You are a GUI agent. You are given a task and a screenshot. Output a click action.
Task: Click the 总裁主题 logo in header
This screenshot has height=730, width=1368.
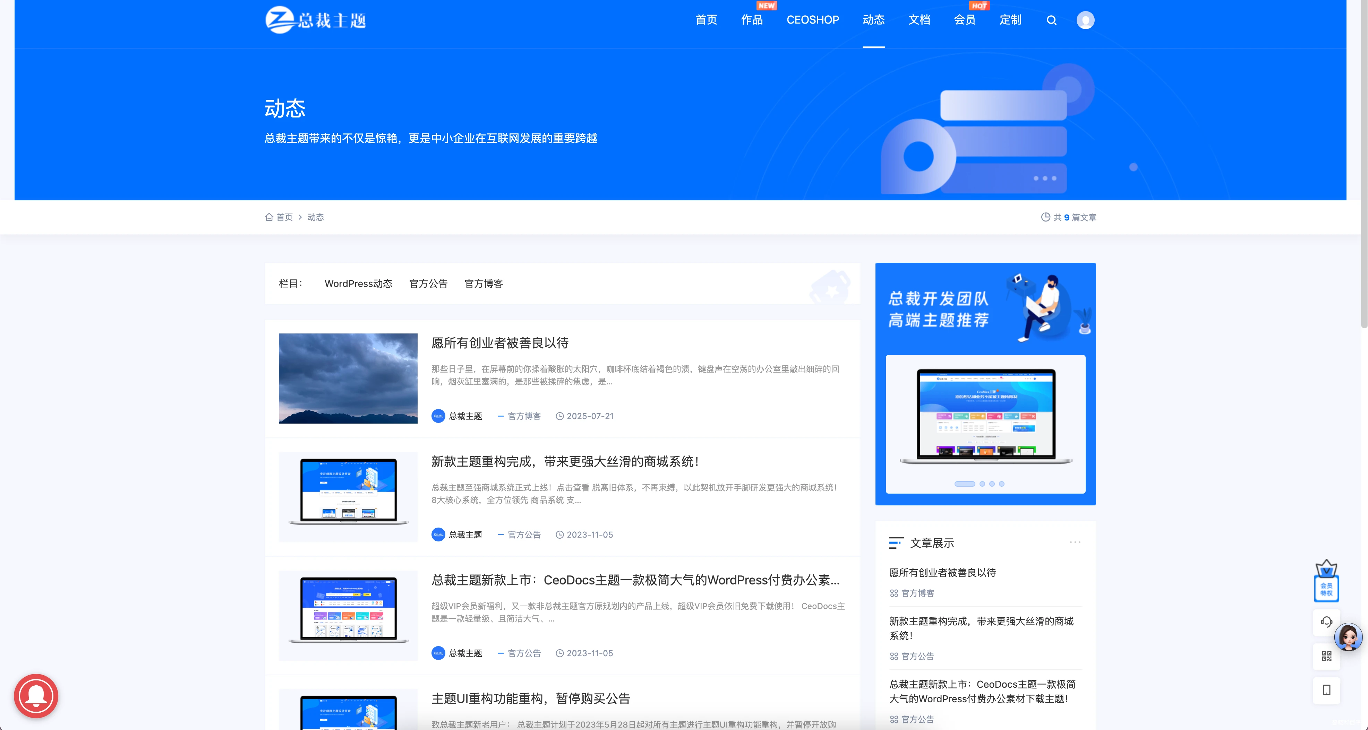(x=316, y=20)
